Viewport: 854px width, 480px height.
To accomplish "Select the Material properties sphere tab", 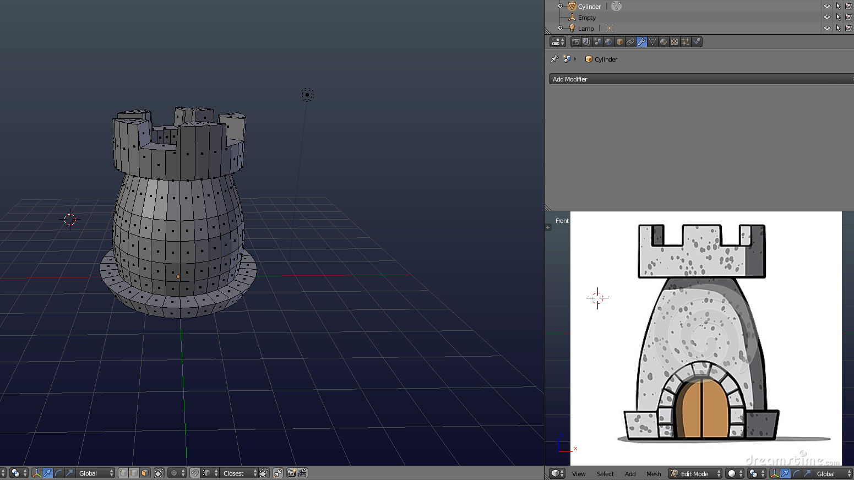I will pos(663,41).
